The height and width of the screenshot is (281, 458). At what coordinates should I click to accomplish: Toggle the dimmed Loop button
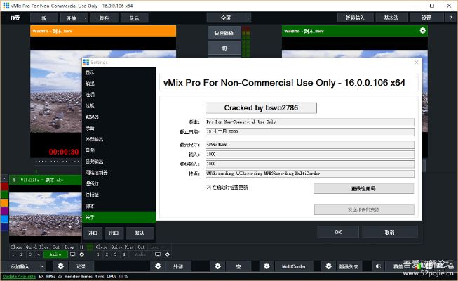pos(154,247)
